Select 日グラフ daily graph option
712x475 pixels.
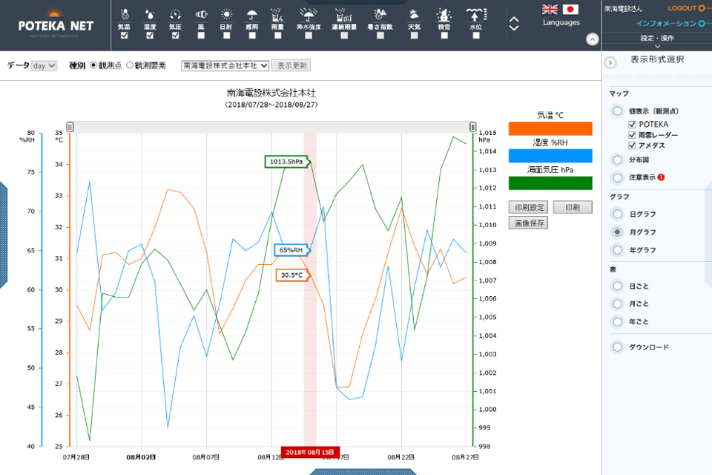click(617, 214)
